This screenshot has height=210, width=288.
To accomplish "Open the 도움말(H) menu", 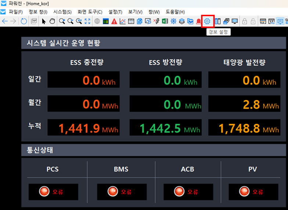I will coord(175,12).
